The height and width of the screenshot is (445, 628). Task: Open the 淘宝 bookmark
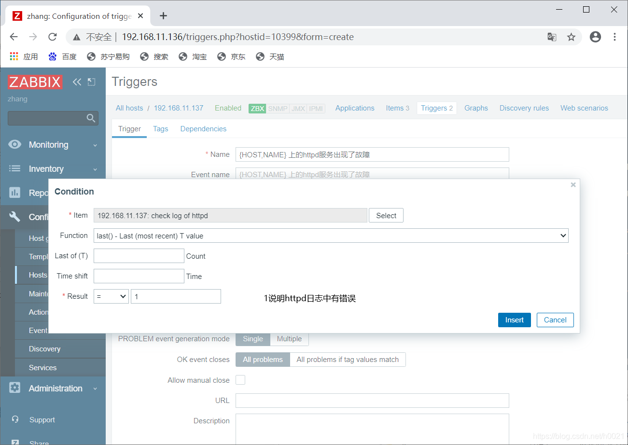click(x=193, y=56)
